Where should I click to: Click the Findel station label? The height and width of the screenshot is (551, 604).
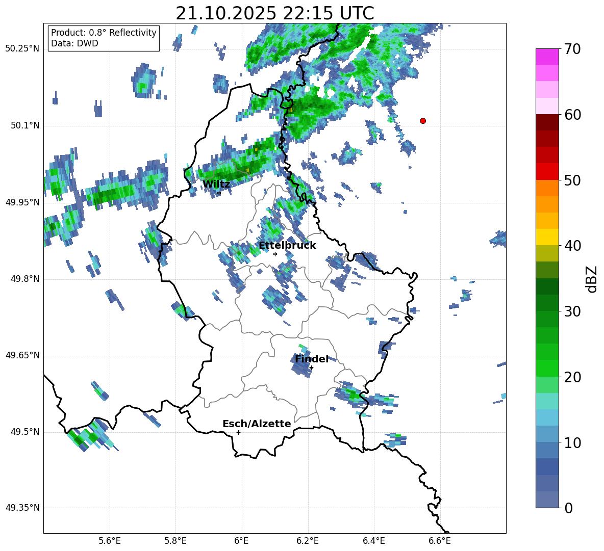click(x=312, y=359)
